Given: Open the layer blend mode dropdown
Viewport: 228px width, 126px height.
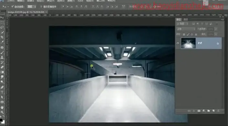Looking at the screenshot, I should pos(186,29).
